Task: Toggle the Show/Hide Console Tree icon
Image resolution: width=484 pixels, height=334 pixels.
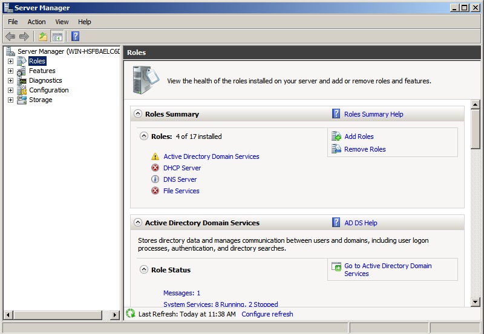Action: tap(57, 37)
